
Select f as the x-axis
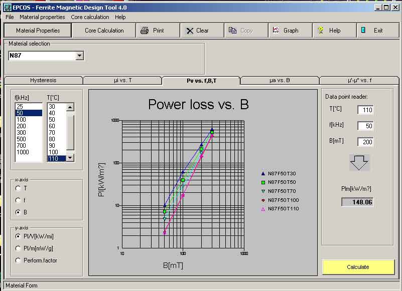(18, 200)
